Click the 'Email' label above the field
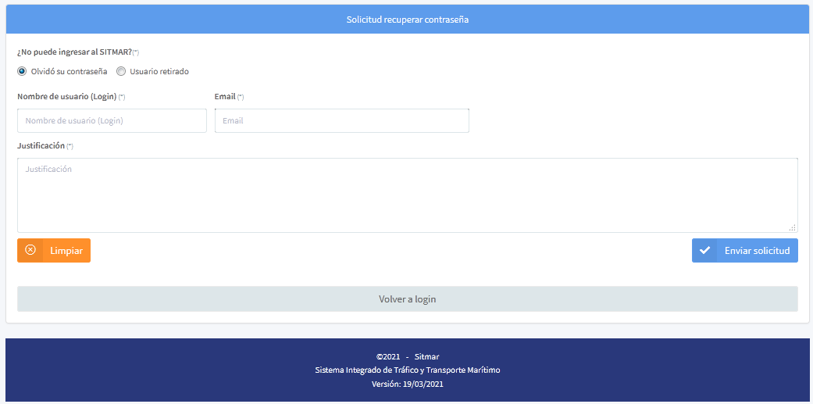Image resolution: width=813 pixels, height=404 pixels. tap(225, 96)
